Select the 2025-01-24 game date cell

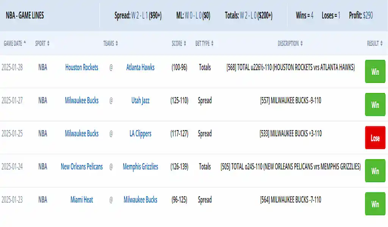[12, 166]
